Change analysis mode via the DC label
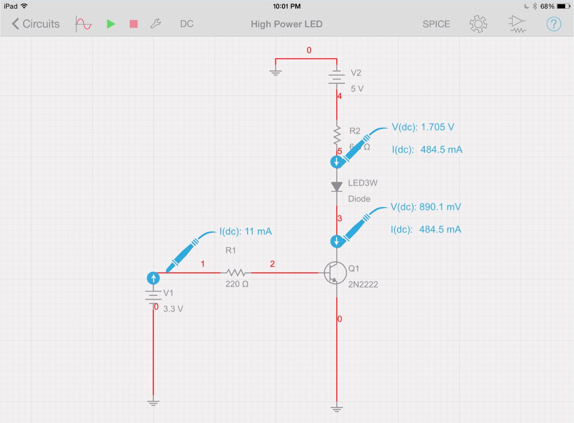The width and height of the screenshot is (574, 423). click(187, 24)
